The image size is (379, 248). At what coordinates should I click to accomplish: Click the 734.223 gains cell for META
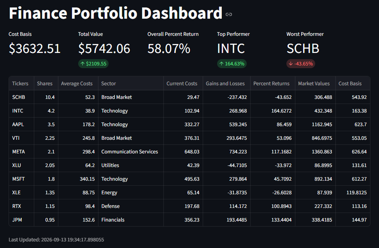[x=226, y=151]
